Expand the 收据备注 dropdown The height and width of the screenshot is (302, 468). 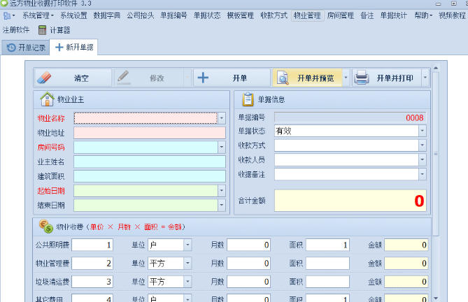422,174
